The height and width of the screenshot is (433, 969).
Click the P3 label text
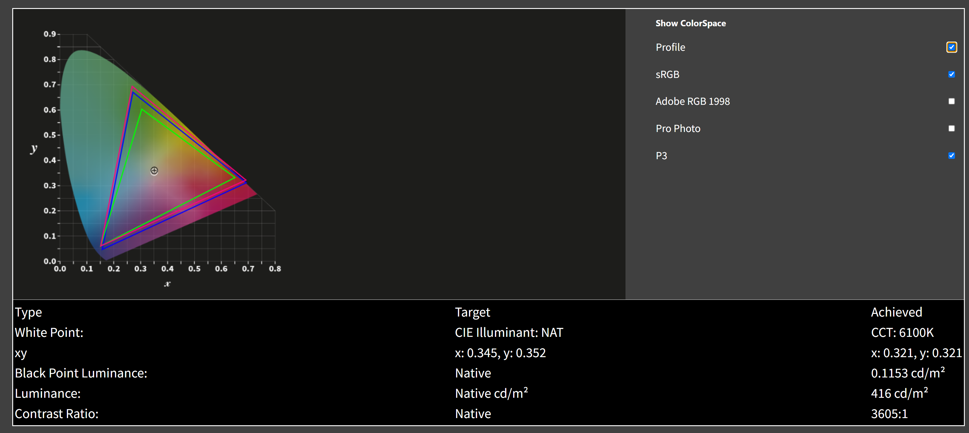(661, 156)
